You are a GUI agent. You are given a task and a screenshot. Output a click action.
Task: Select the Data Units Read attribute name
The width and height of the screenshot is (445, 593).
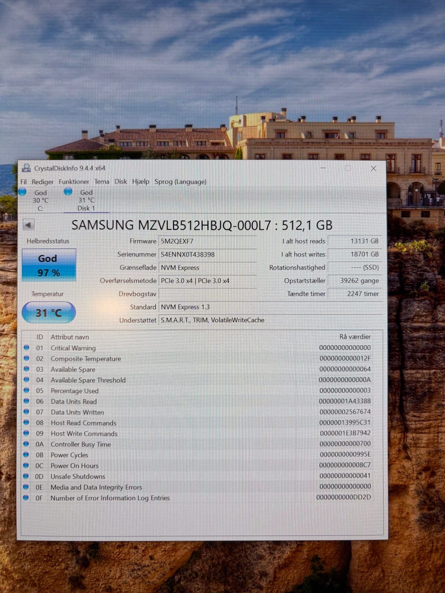[74, 401]
